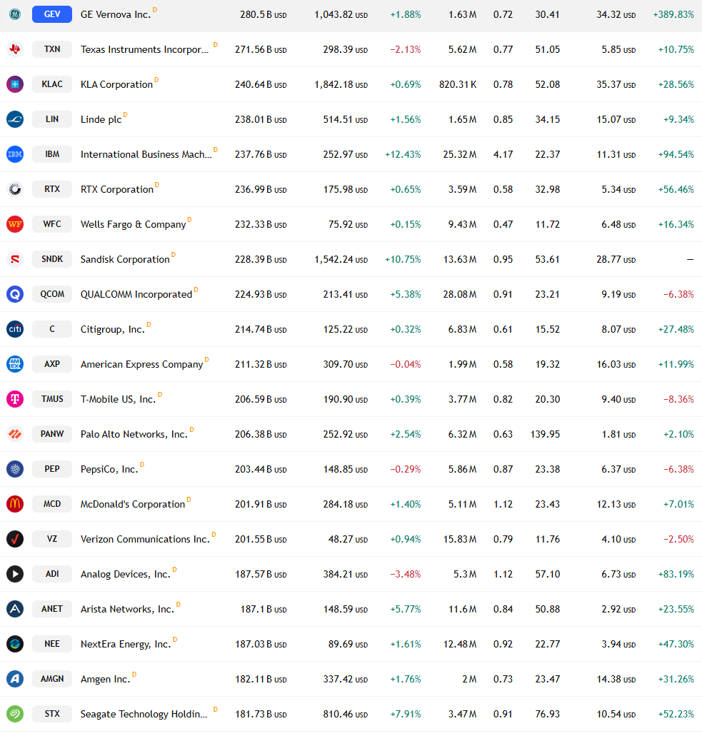The width and height of the screenshot is (702, 736).
Task: Click the IBM logo icon
Action: click(15, 154)
